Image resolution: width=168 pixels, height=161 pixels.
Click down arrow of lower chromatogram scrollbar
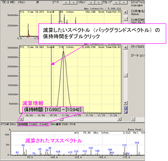126,103
